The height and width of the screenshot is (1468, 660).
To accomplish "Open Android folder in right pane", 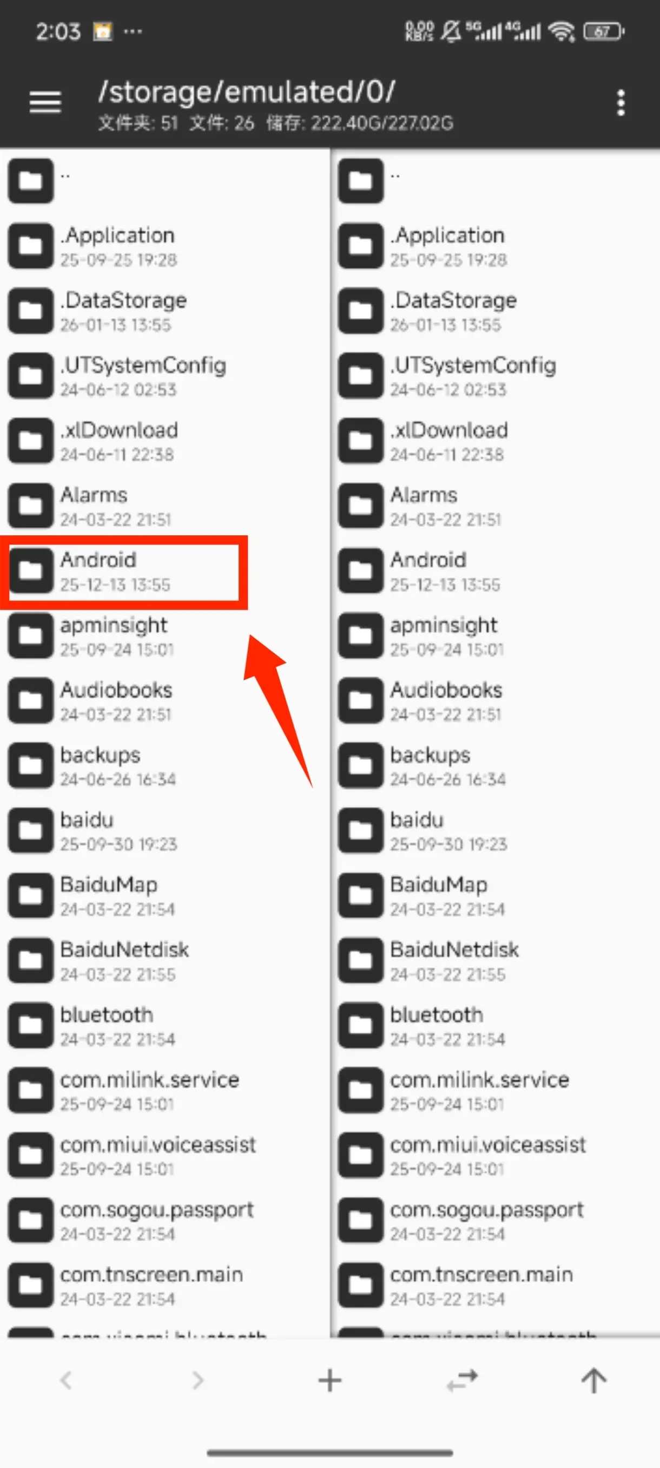I will [496, 571].
